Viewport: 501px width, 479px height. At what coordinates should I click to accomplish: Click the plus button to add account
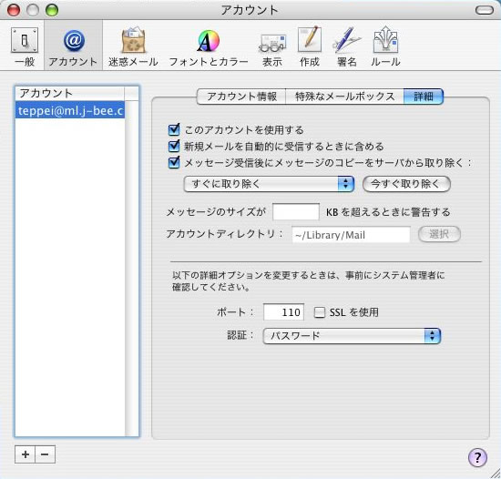(x=26, y=454)
